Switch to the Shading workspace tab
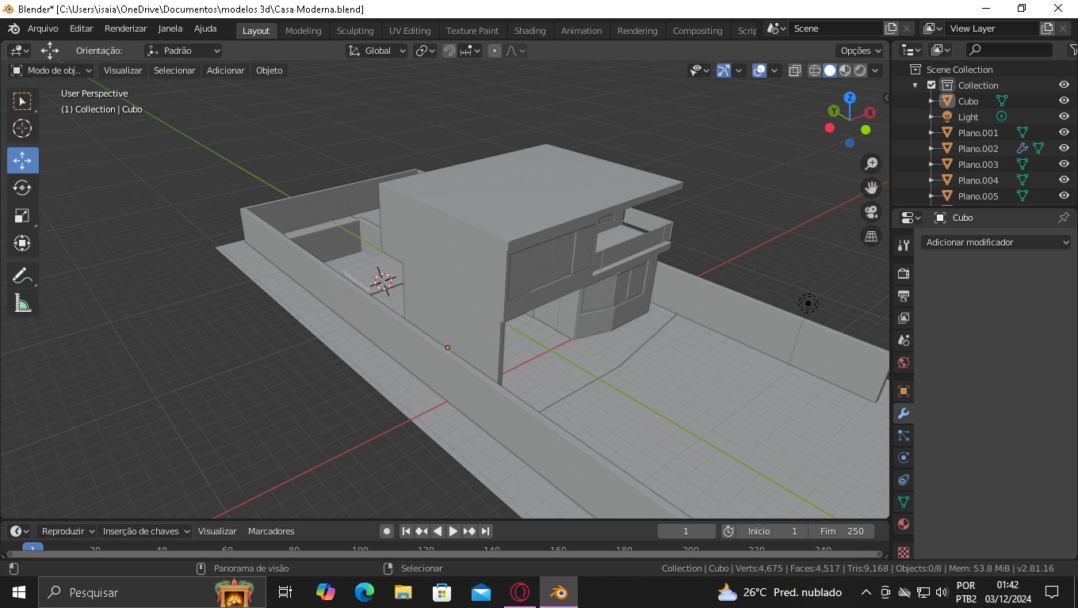Viewport: 1078px width, 608px height. click(x=529, y=31)
